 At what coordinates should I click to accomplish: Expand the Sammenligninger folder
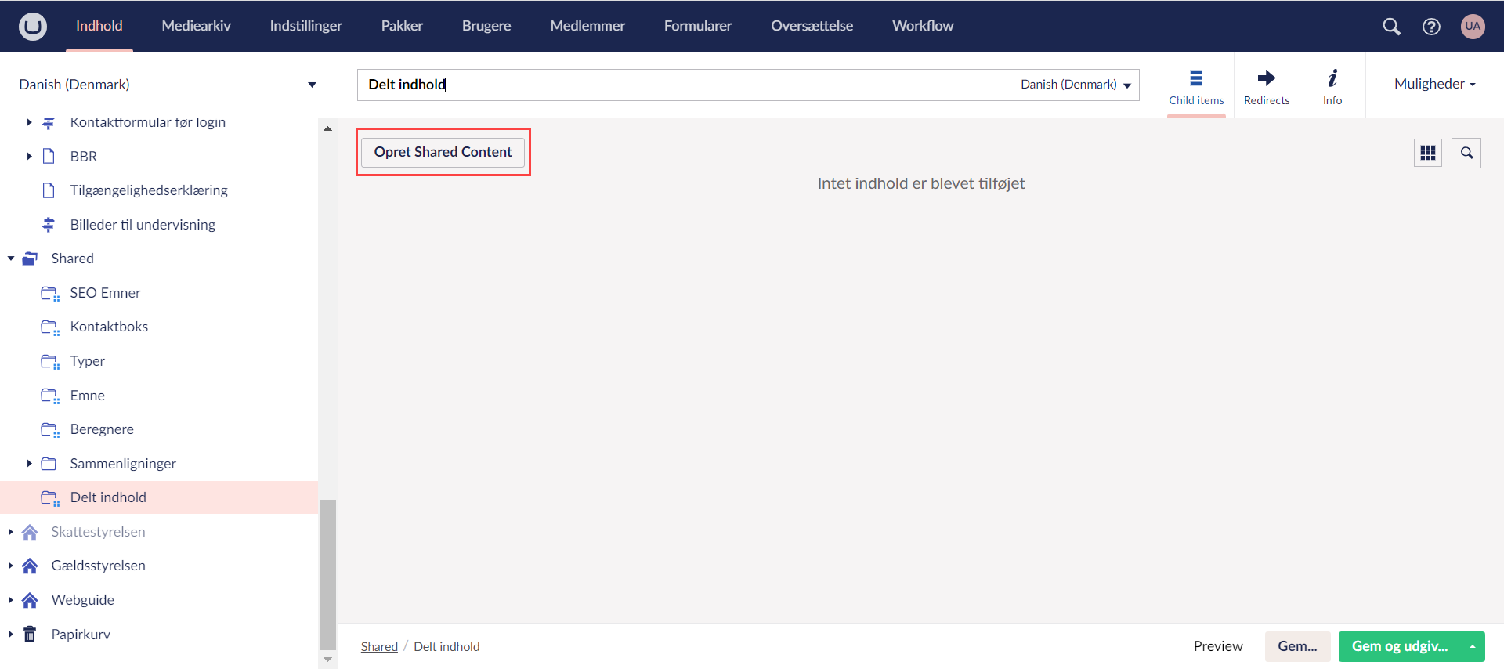click(29, 464)
